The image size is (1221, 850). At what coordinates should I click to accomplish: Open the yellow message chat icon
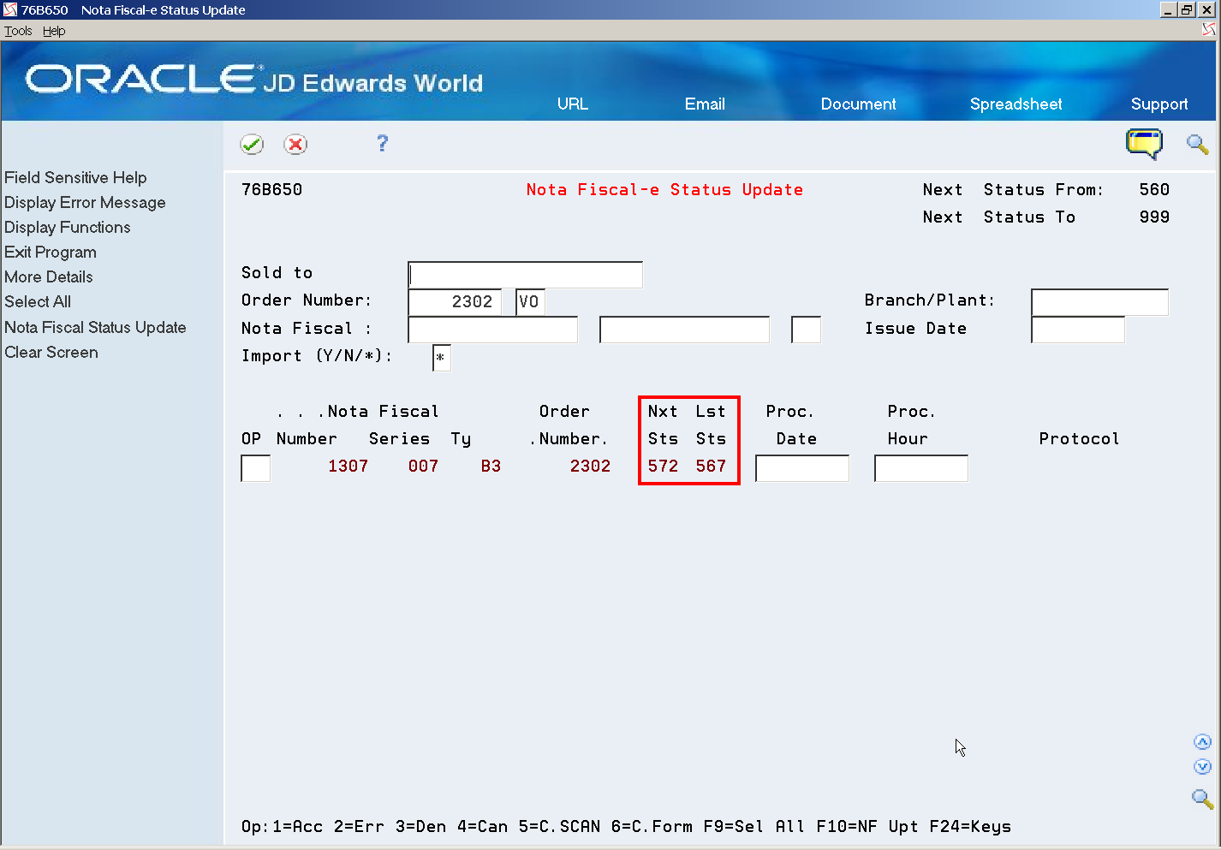pyautogui.click(x=1144, y=144)
